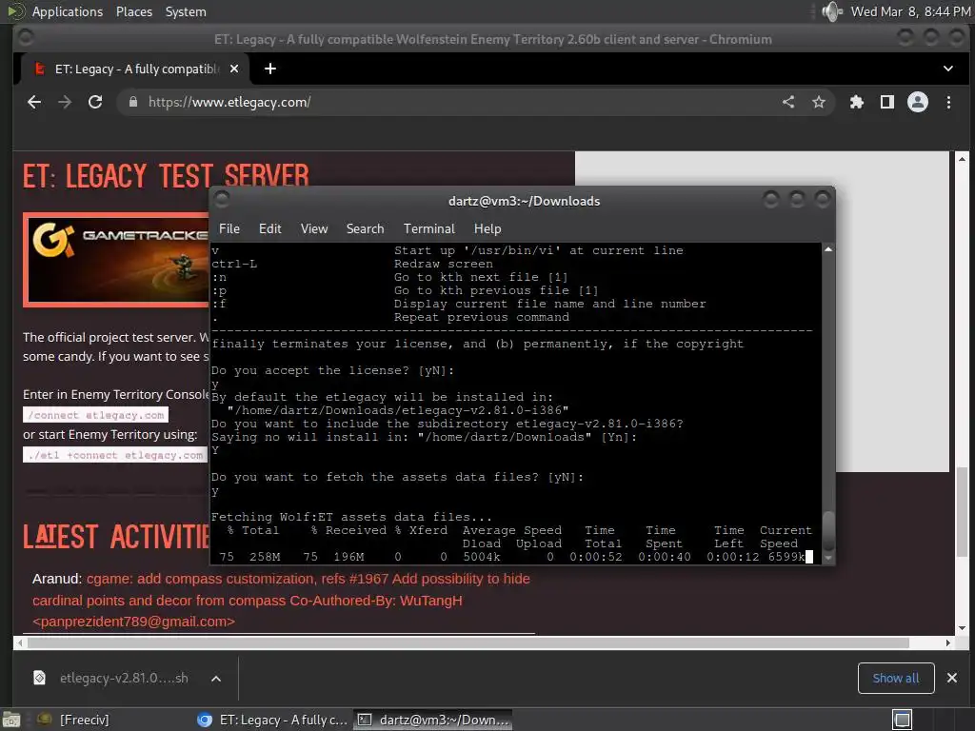The height and width of the screenshot is (731, 975).
Task: Toggle Chromium side panel icon
Action: tap(887, 102)
